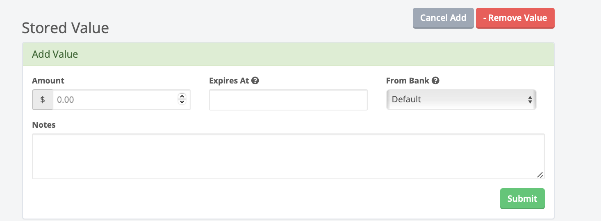This screenshot has height=221, width=601.
Task: Click the Stored Value page heading
Action: coord(66,28)
